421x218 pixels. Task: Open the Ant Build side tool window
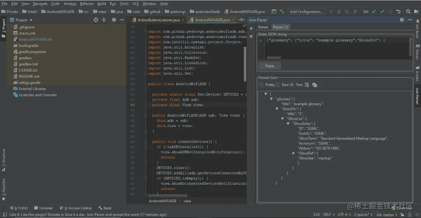(417, 29)
